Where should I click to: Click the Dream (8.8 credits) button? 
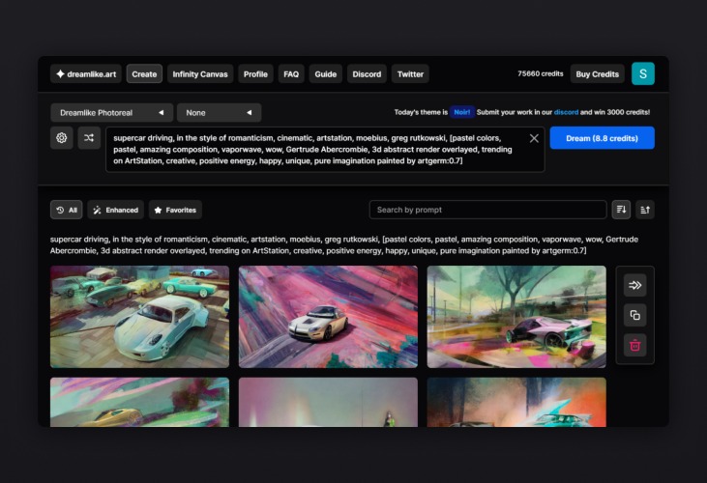point(602,138)
